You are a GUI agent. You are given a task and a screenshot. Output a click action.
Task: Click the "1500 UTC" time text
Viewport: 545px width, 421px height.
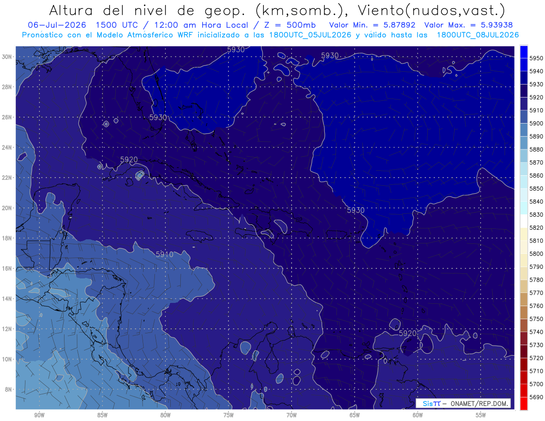pyautogui.click(x=117, y=25)
